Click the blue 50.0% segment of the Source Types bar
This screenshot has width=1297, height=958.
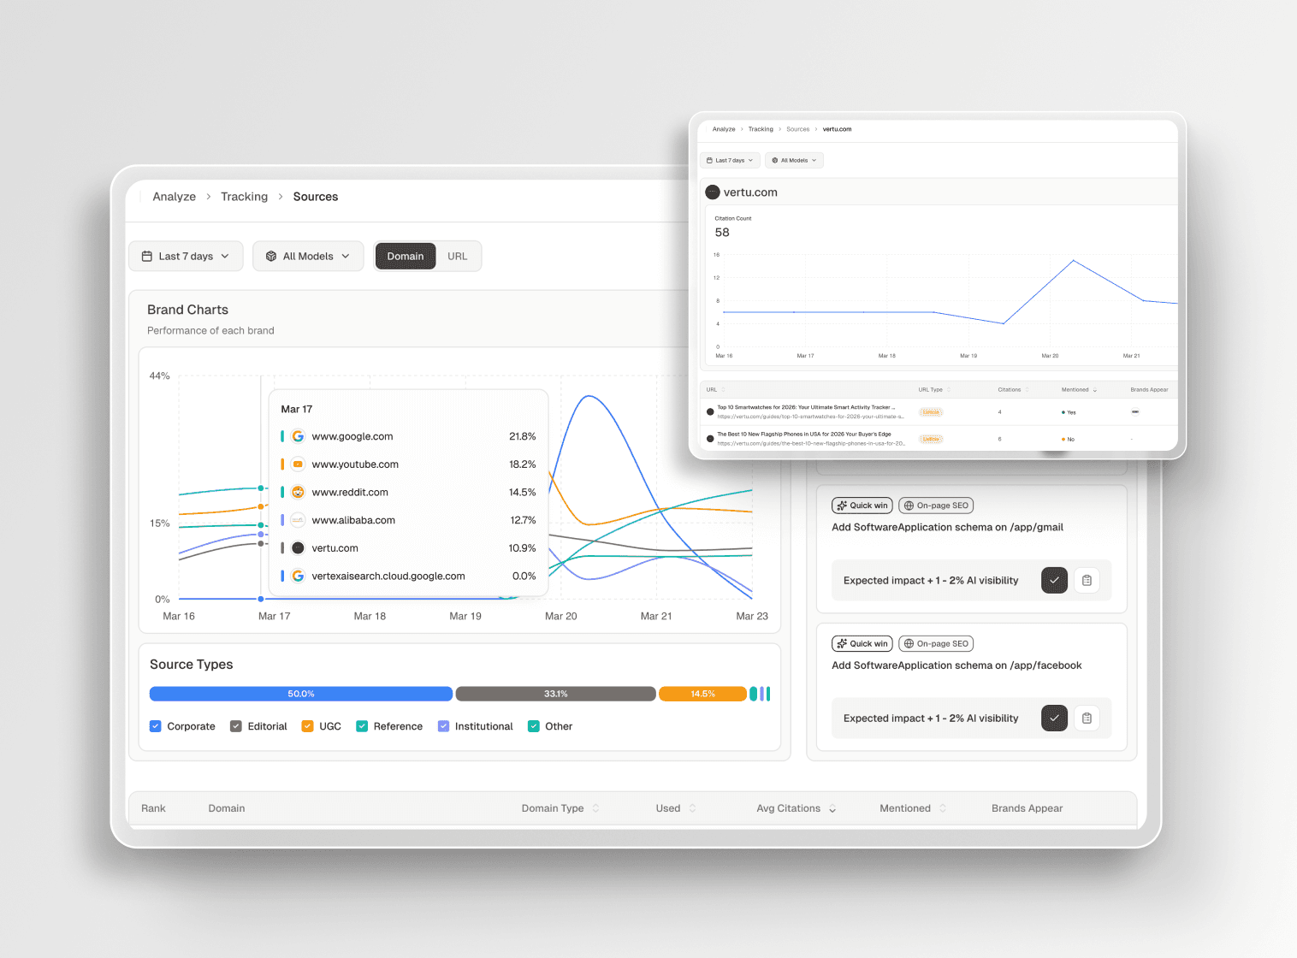click(x=300, y=694)
